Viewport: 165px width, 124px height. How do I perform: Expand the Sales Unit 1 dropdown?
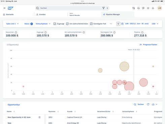[x=12, y=24]
